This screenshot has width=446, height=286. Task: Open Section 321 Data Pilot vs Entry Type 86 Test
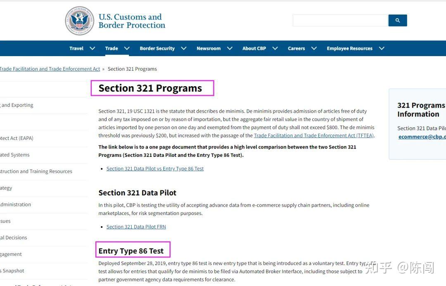point(155,168)
